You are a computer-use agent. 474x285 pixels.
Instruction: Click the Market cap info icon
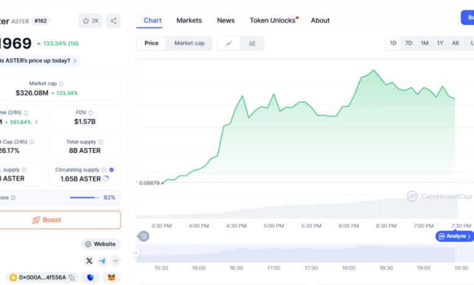click(61, 84)
